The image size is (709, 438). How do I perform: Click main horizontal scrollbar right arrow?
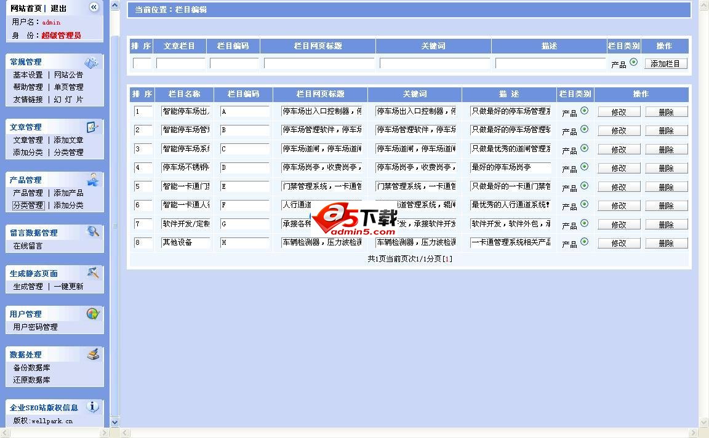[693, 433]
